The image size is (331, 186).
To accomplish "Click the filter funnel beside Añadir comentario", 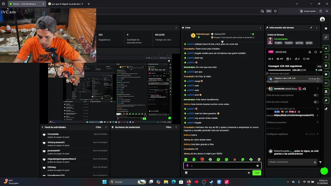I will (320, 162).
